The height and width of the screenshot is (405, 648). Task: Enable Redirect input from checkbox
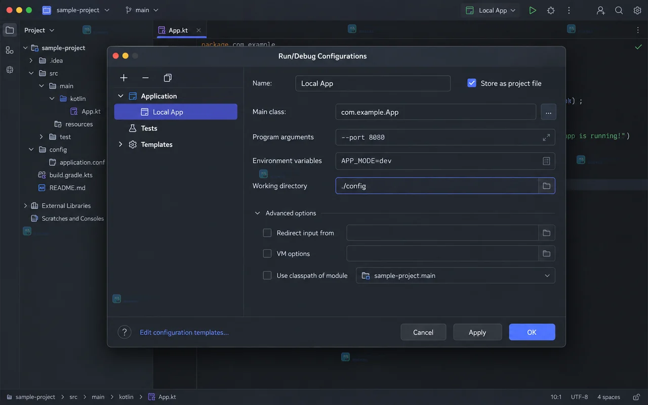(x=267, y=233)
